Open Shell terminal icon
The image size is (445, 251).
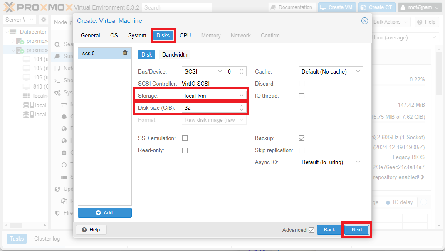[x=57, y=81]
